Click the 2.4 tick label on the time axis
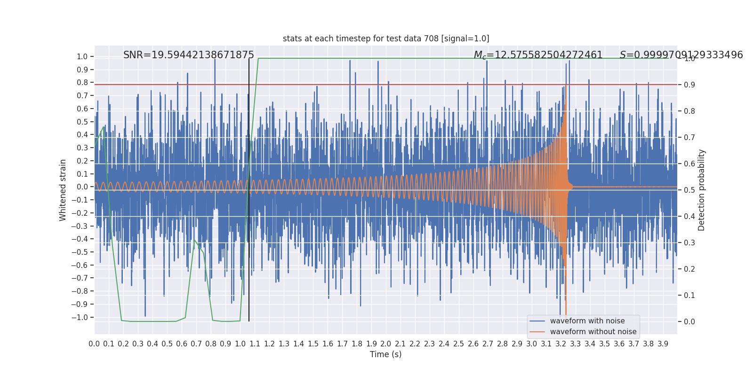The height and width of the screenshot is (376, 753). [x=444, y=344]
